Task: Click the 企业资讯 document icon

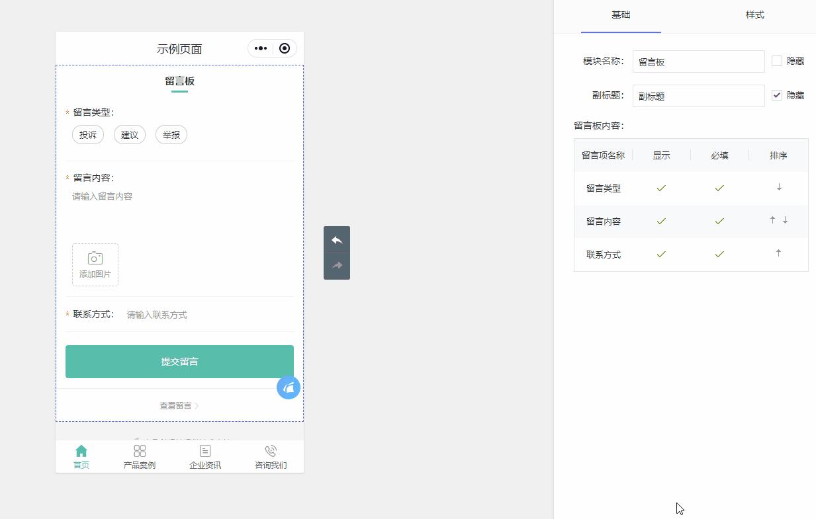Action: [x=204, y=450]
